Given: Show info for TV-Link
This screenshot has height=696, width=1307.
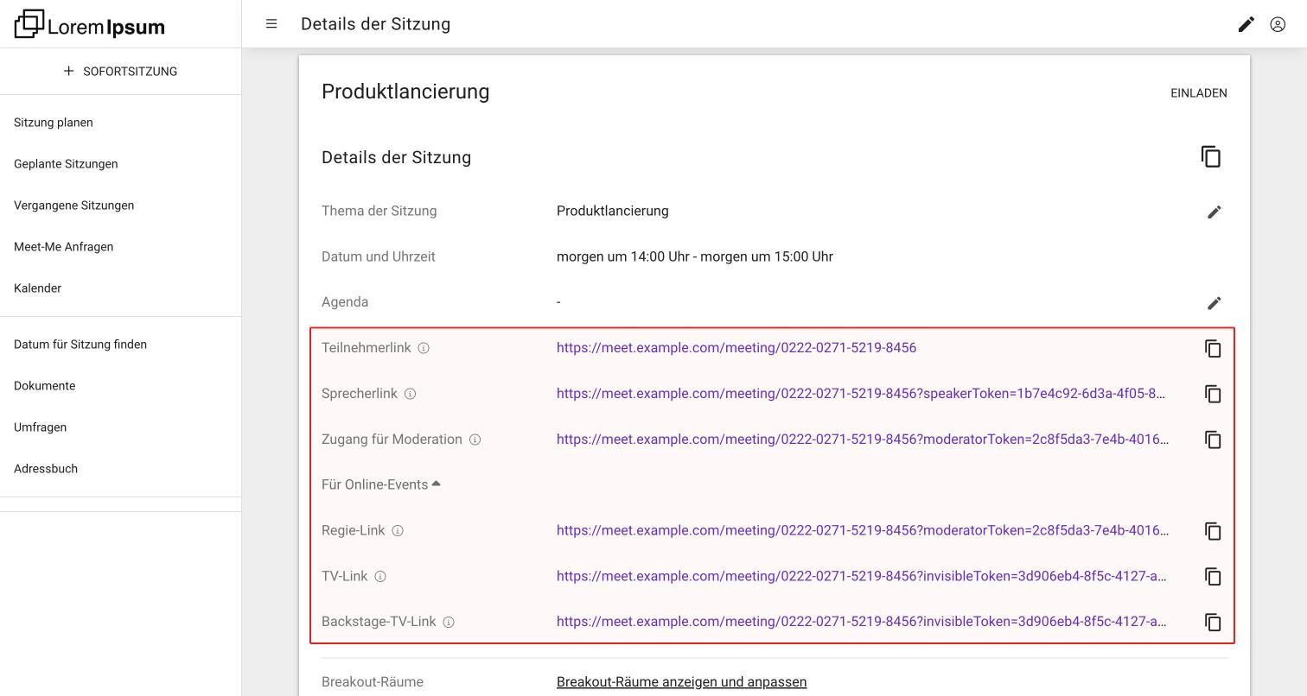Looking at the screenshot, I should (380, 577).
